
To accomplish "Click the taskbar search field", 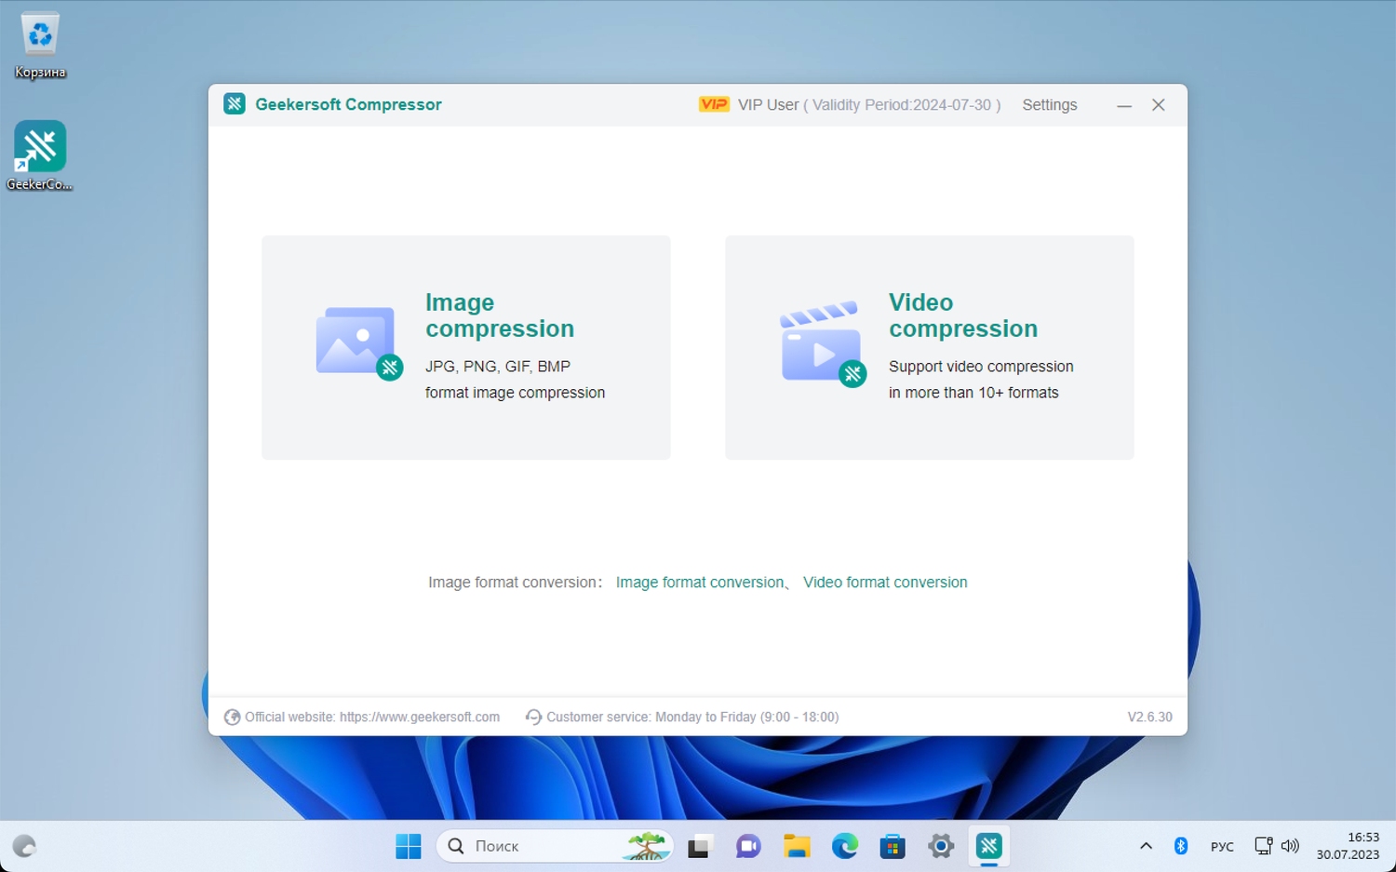I will click(555, 846).
